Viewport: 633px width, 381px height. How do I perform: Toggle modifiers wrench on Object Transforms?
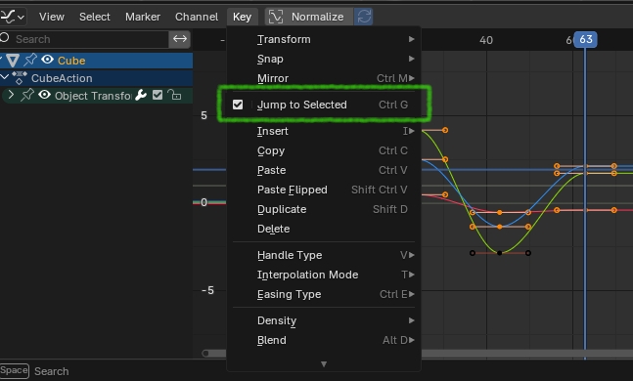(141, 95)
